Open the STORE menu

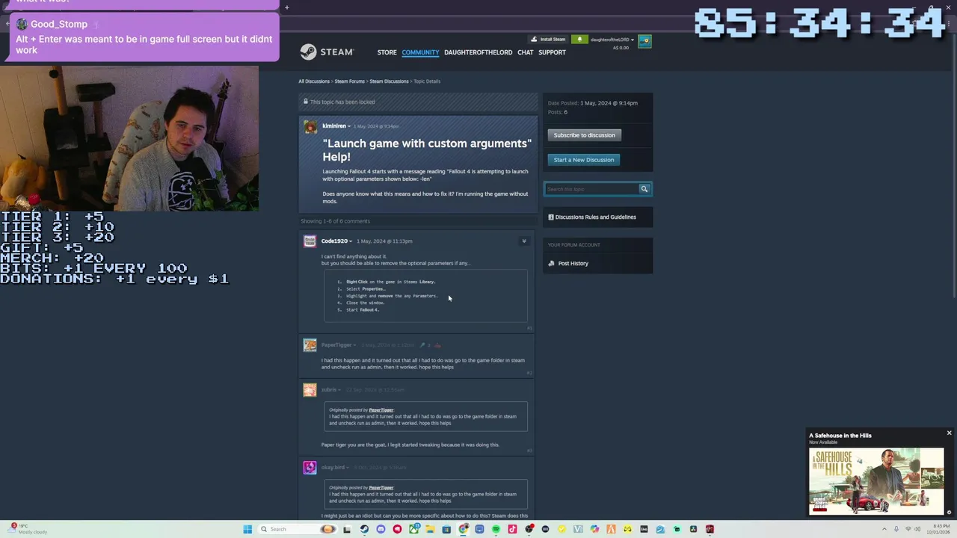point(387,52)
